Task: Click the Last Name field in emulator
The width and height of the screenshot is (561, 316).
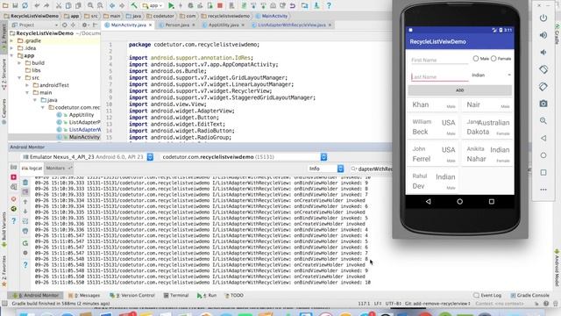Action: [x=440, y=76]
